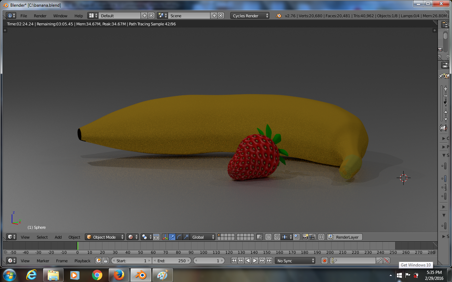The width and height of the screenshot is (452, 282).
Task: Toggle the snap magnet icon
Action: click(277, 237)
